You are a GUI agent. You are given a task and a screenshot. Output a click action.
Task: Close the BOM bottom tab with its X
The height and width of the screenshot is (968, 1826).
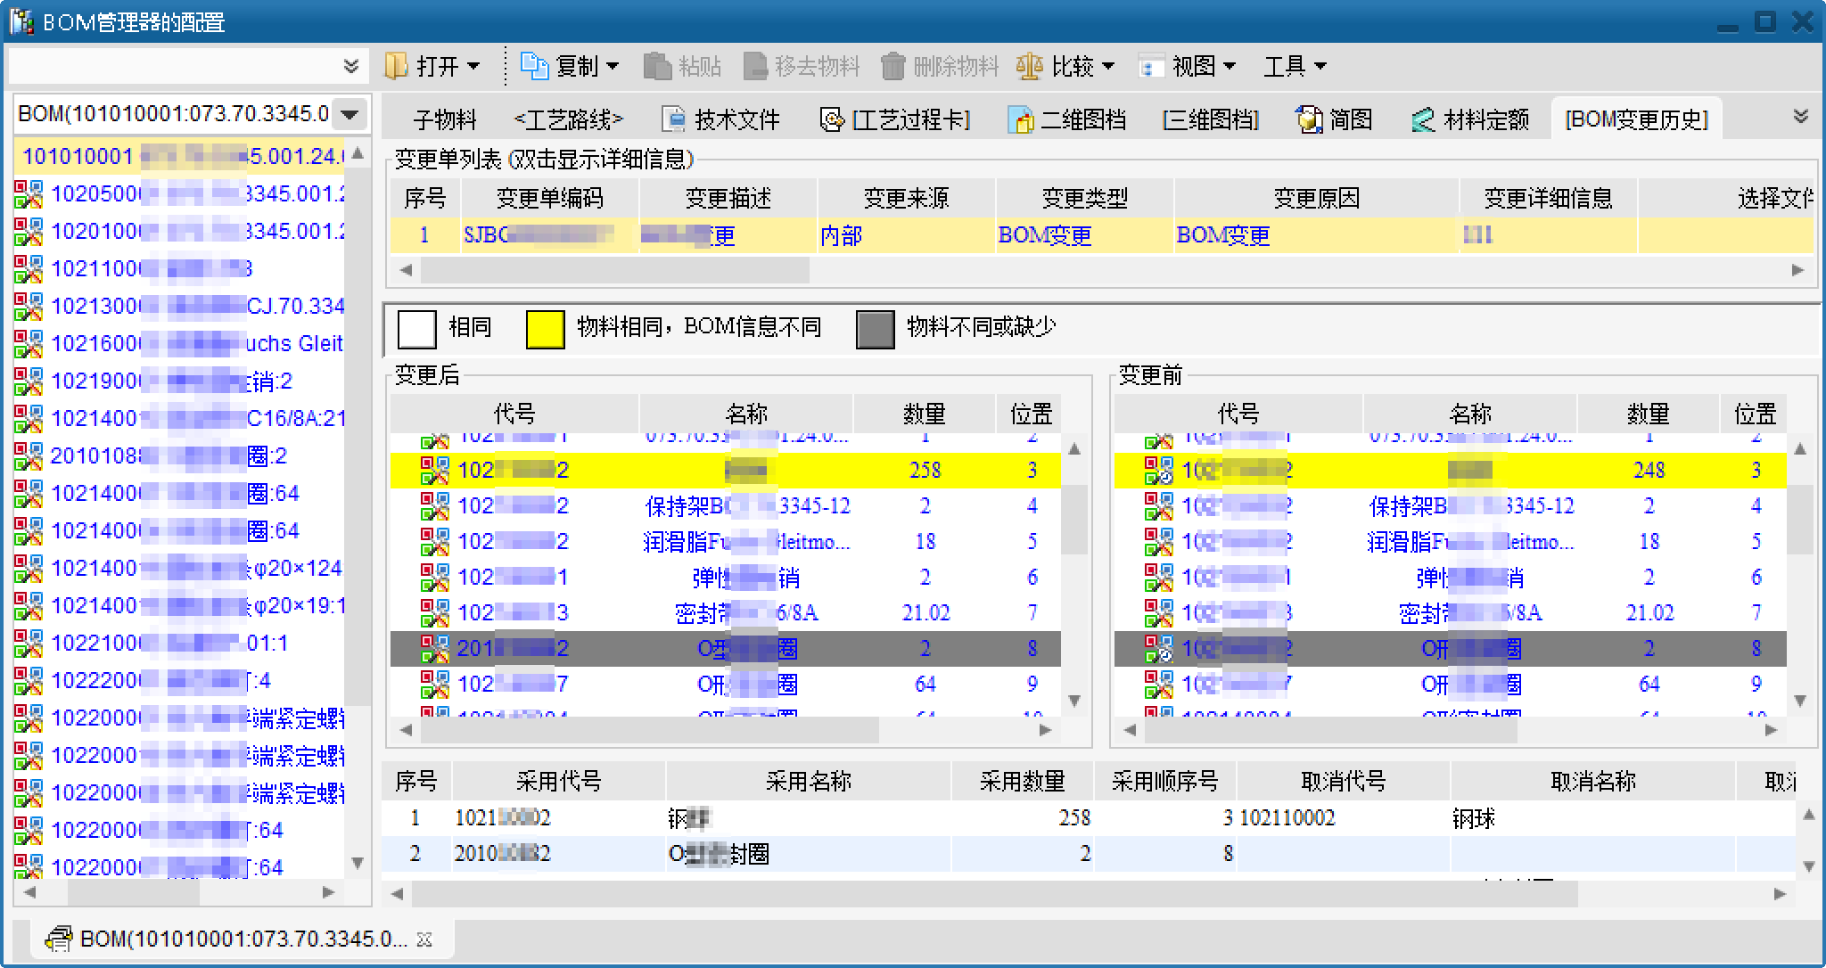[x=424, y=939]
